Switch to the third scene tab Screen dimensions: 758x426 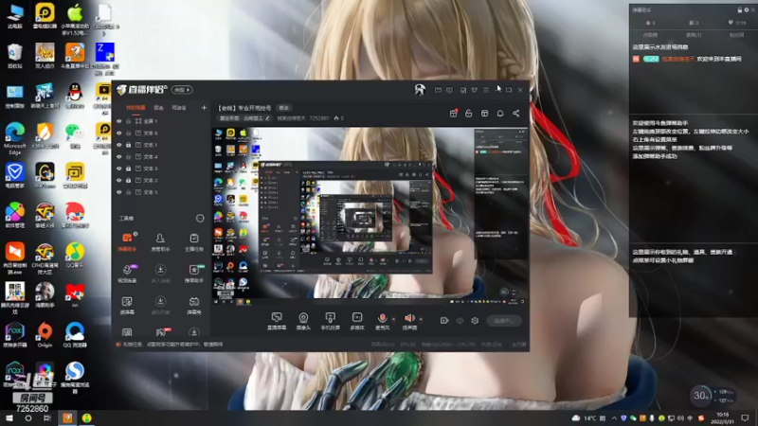[x=179, y=108]
